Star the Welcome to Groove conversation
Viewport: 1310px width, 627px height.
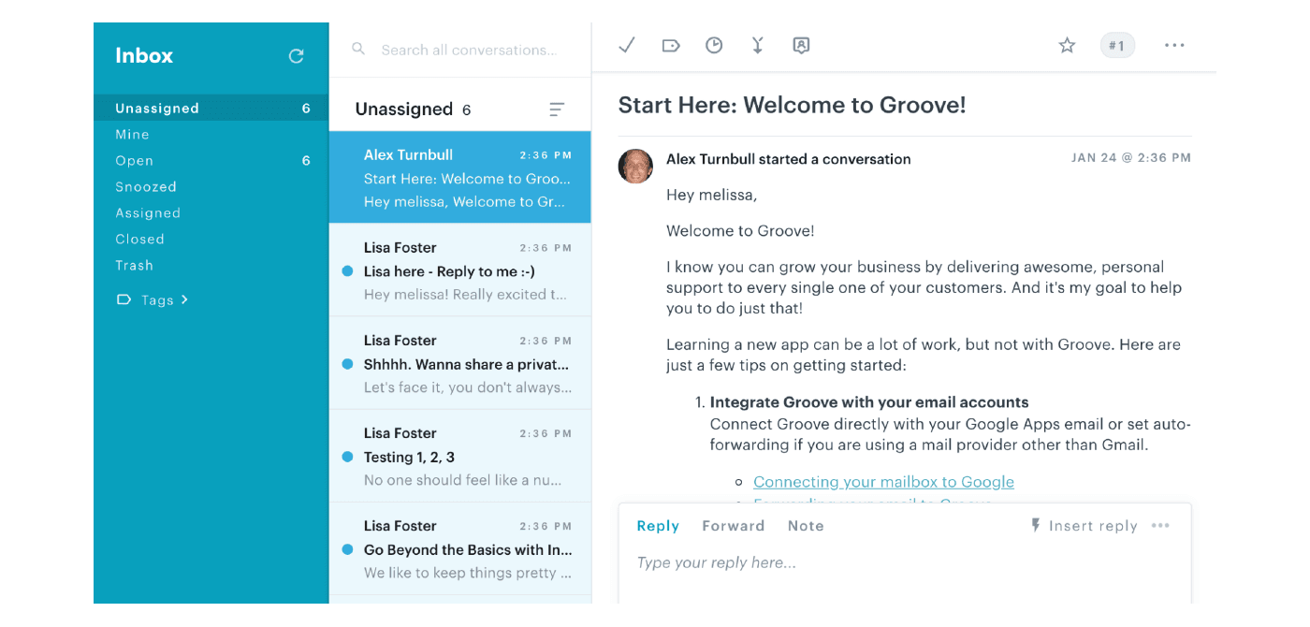[x=1067, y=44]
